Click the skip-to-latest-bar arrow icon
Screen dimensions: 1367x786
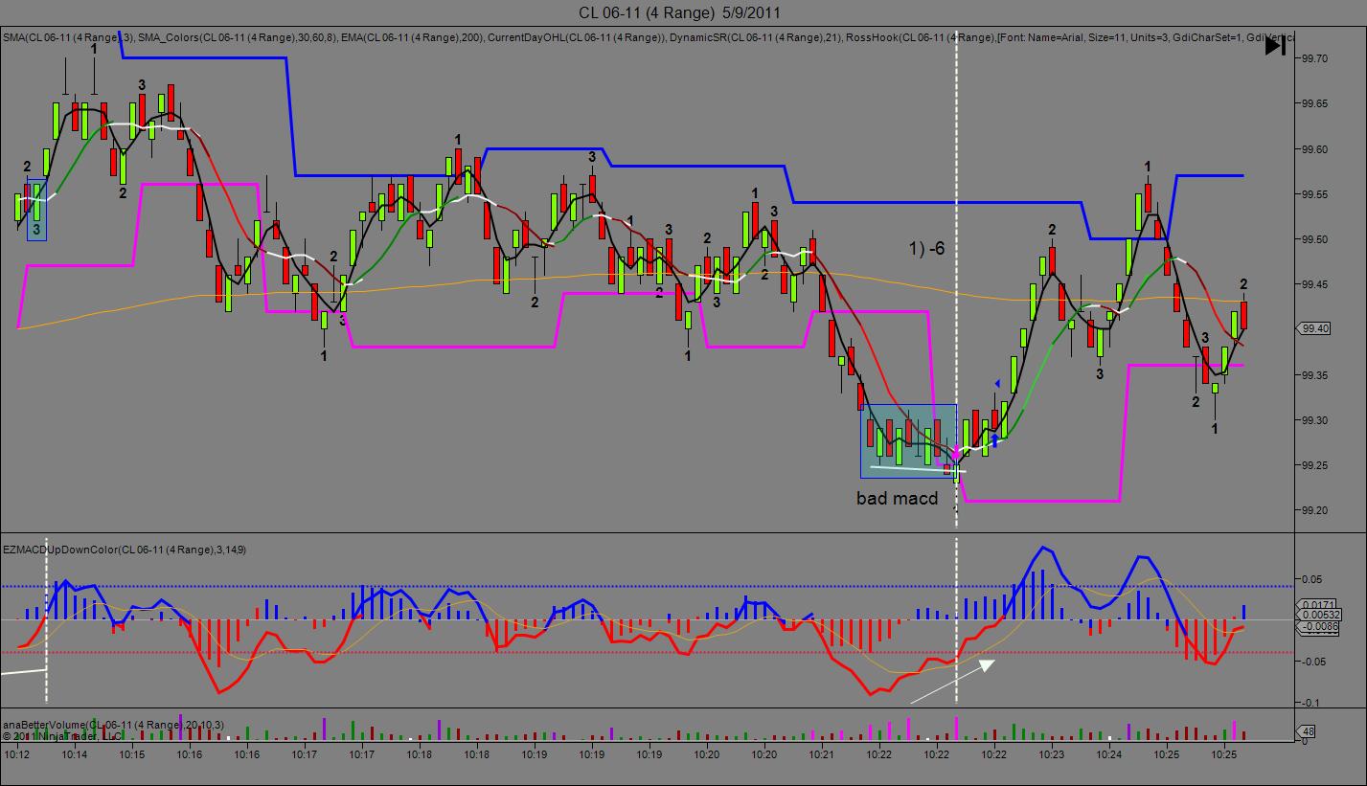click(x=1275, y=46)
